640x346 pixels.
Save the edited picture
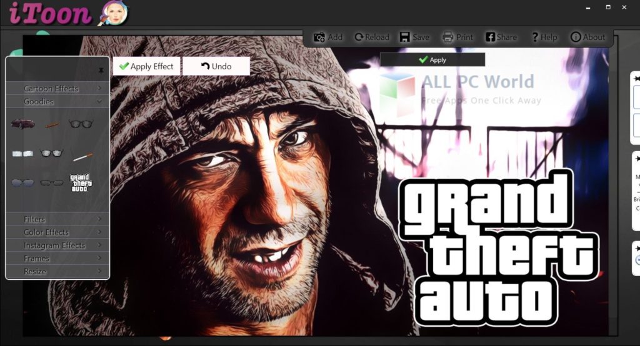(x=414, y=37)
